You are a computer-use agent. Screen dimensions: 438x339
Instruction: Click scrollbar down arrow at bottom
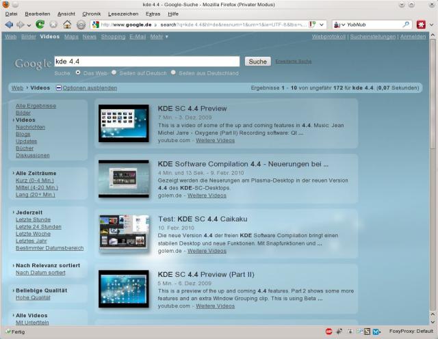[x=433, y=321]
